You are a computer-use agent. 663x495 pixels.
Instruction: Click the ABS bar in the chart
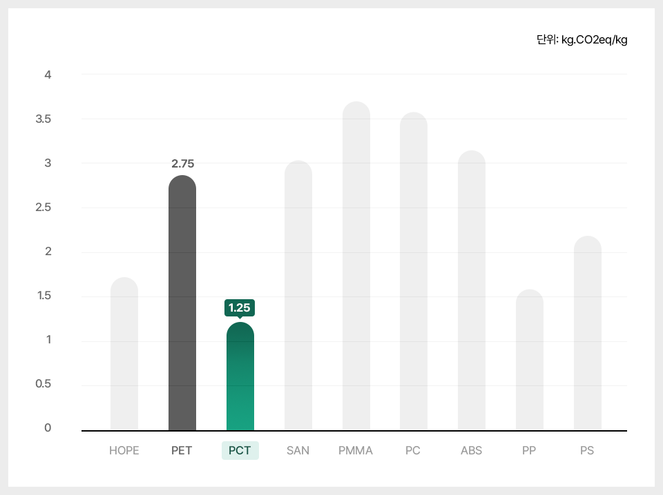coord(472,290)
